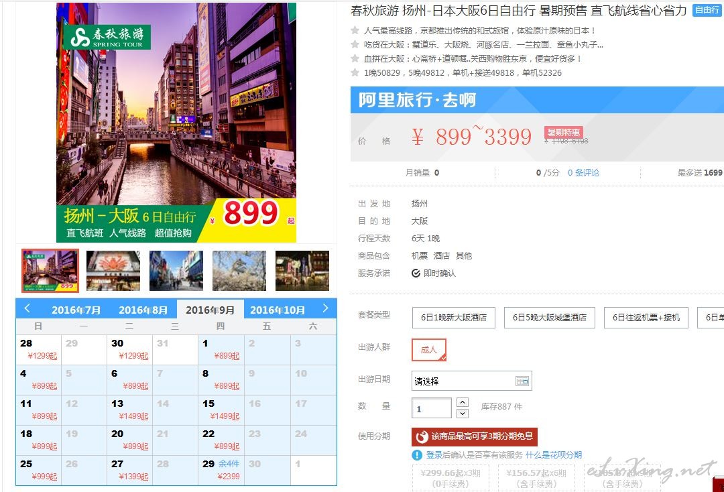Screen dimensions: 724x492
Task: Click the destination value 大阪
Action: (x=419, y=221)
